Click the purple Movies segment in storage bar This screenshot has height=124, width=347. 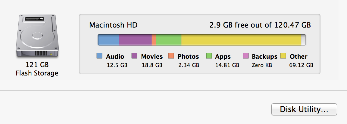[136, 40]
